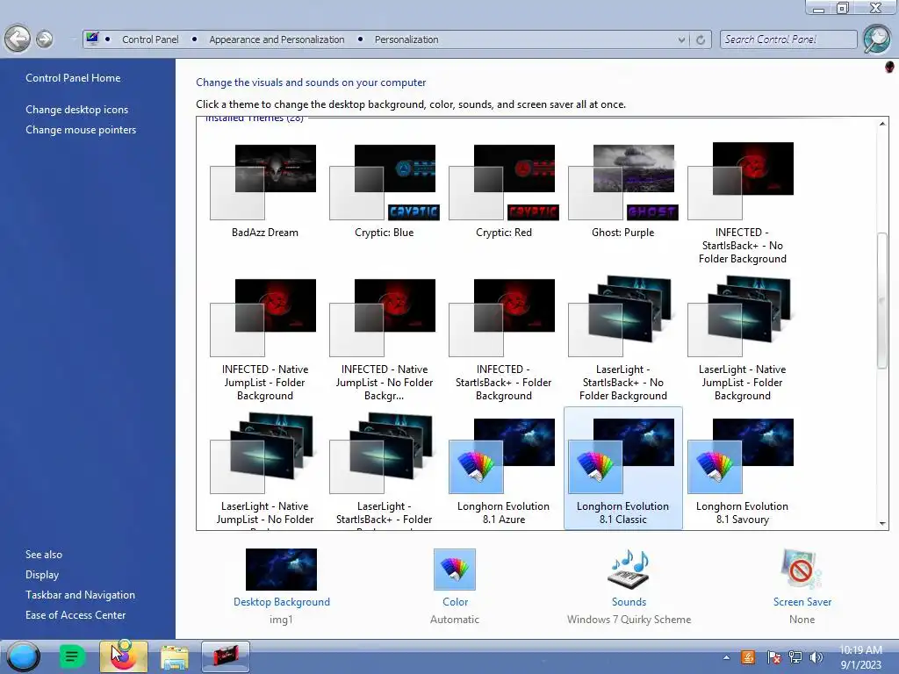The width and height of the screenshot is (899, 674).
Task: Refresh the Personalization page
Action: point(700,39)
